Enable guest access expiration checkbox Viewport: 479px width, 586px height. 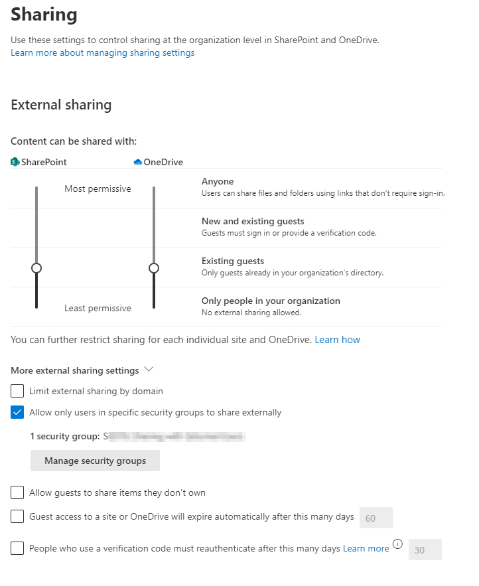pyautogui.click(x=17, y=516)
